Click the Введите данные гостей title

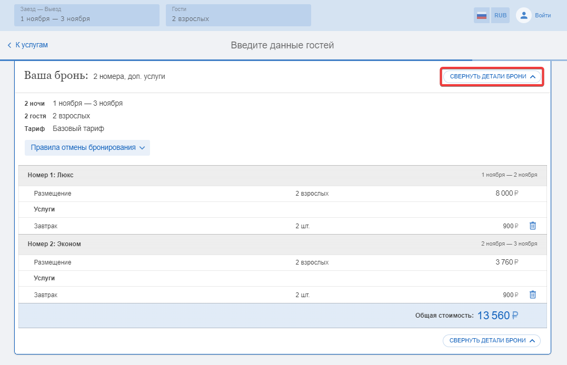click(282, 45)
